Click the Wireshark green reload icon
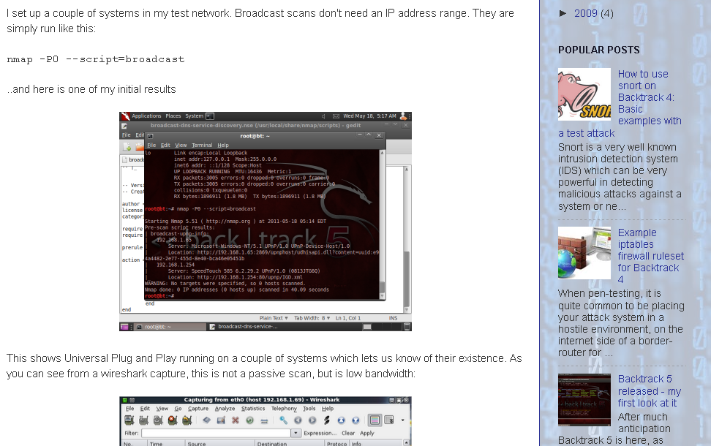 click(x=249, y=420)
